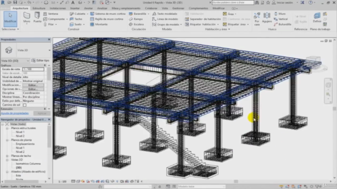Viewport: 337px width, 189px height.
Task: Collapse Planos estructurales tree node
Action: point(7,128)
